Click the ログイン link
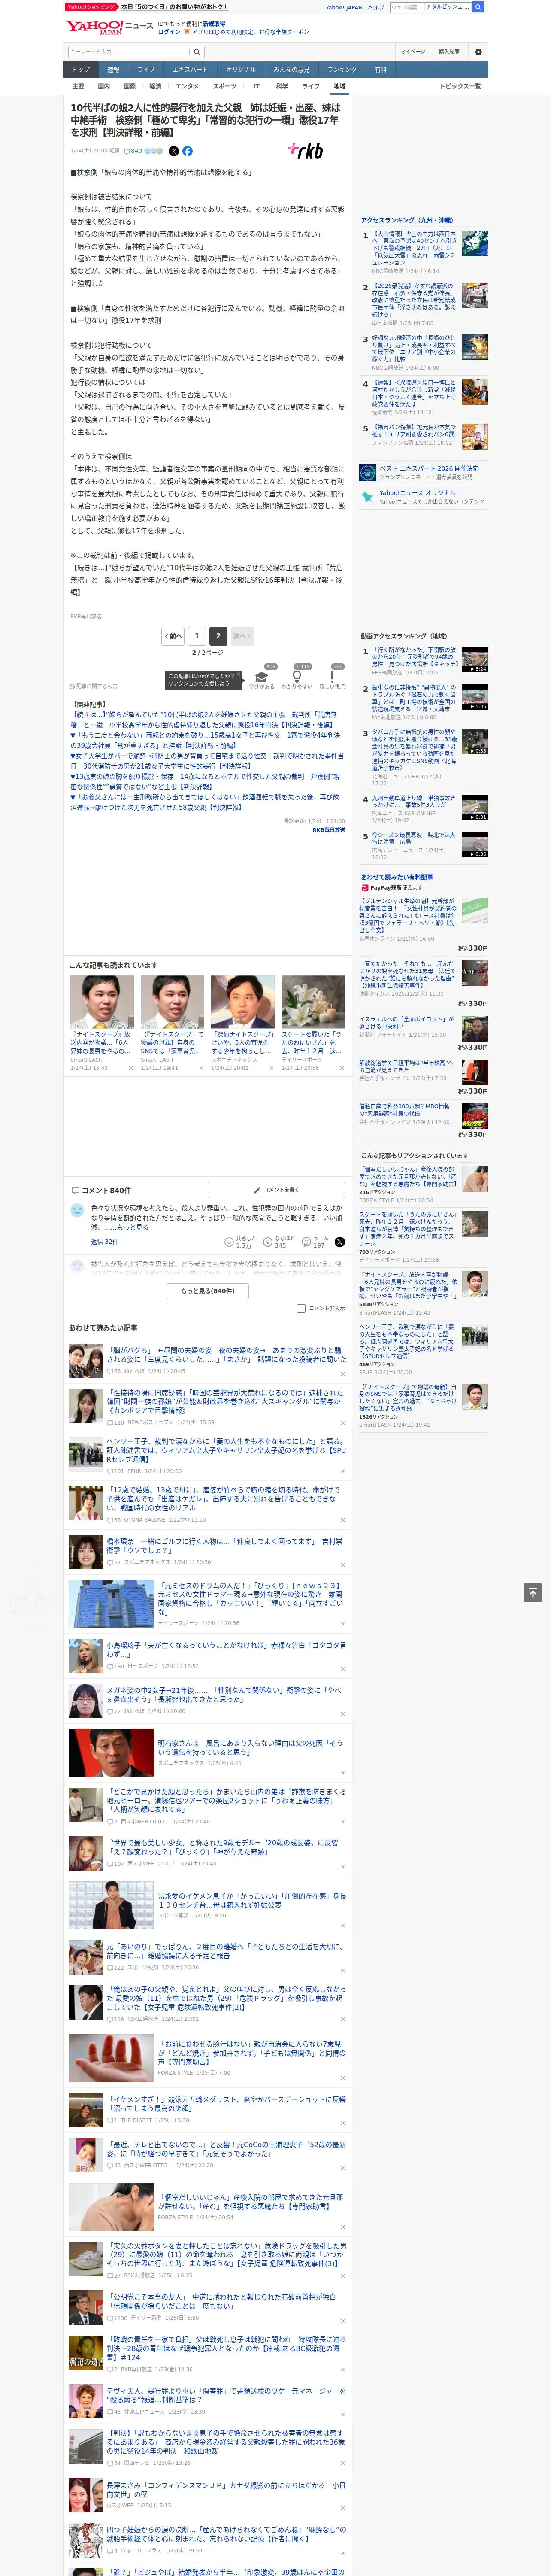The image size is (551, 2576). coord(169,32)
